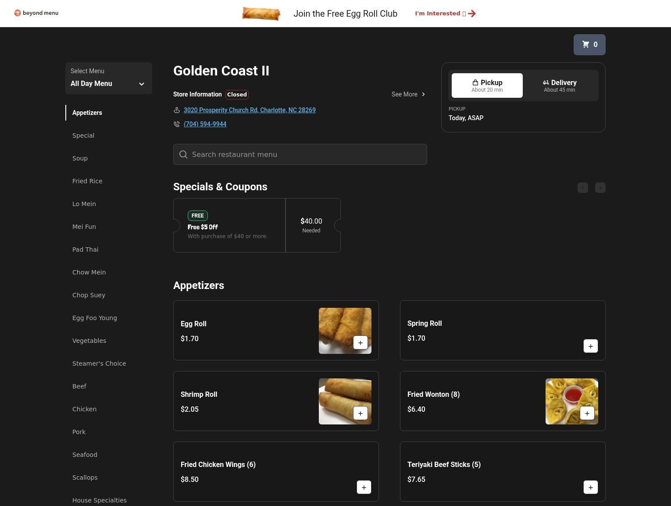The height and width of the screenshot is (506, 671).
Task: Go to the Seafood menu section
Action: [x=85, y=455]
